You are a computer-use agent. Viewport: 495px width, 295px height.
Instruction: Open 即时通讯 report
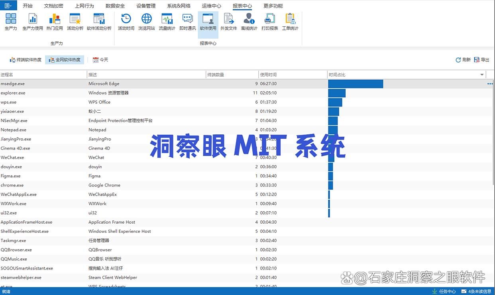click(x=187, y=22)
